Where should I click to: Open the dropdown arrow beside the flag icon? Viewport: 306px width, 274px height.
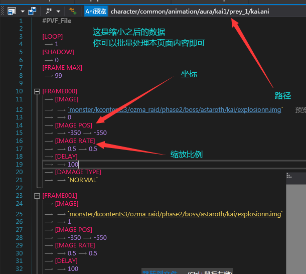click(58, 11)
